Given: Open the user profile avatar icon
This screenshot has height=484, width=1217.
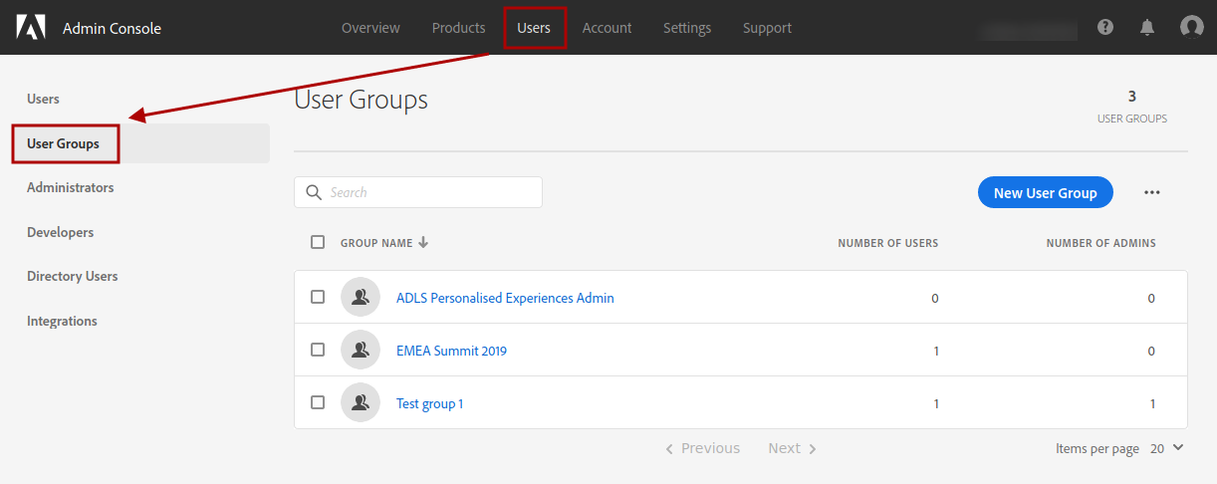Looking at the screenshot, I should [x=1191, y=27].
